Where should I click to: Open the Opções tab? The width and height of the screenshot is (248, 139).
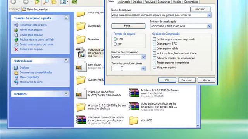pyautogui.click(x=137, y=2)
